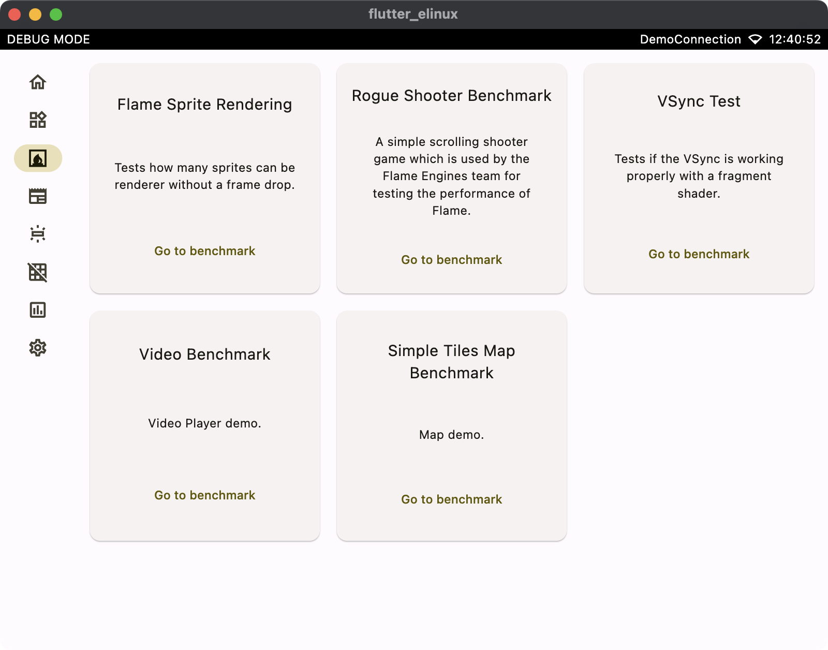This screenshot has height=650, width=828.
Task: Click the 'Tests if the VSync' description
Action: coord(699,176)
